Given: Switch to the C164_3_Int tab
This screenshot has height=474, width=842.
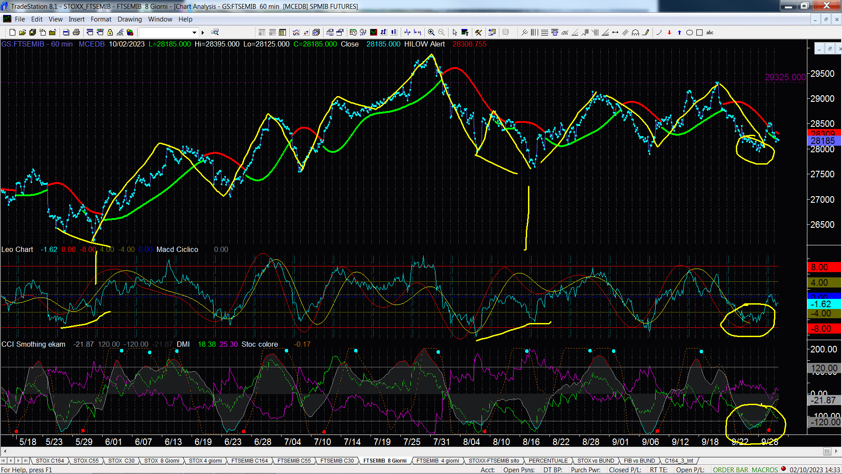Looking at the screenshot, I should pyautogui.click(x=678, y=461).
